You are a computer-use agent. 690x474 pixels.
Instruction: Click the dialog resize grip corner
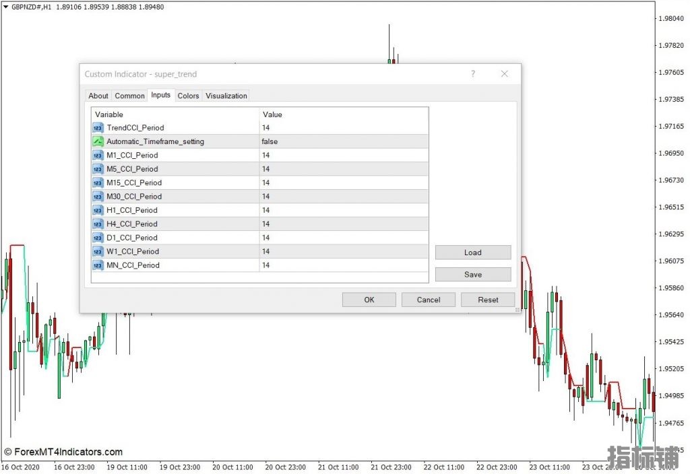(517, 310)
